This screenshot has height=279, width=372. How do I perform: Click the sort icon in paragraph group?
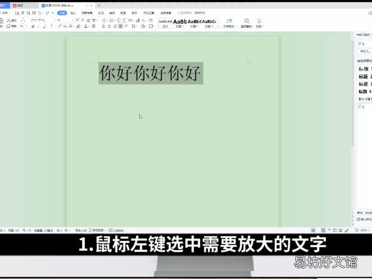tap(138, 20)
